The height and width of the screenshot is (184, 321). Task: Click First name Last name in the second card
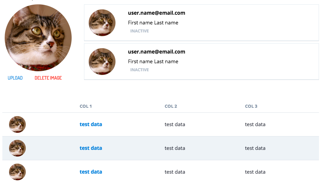tap(153, 62)
